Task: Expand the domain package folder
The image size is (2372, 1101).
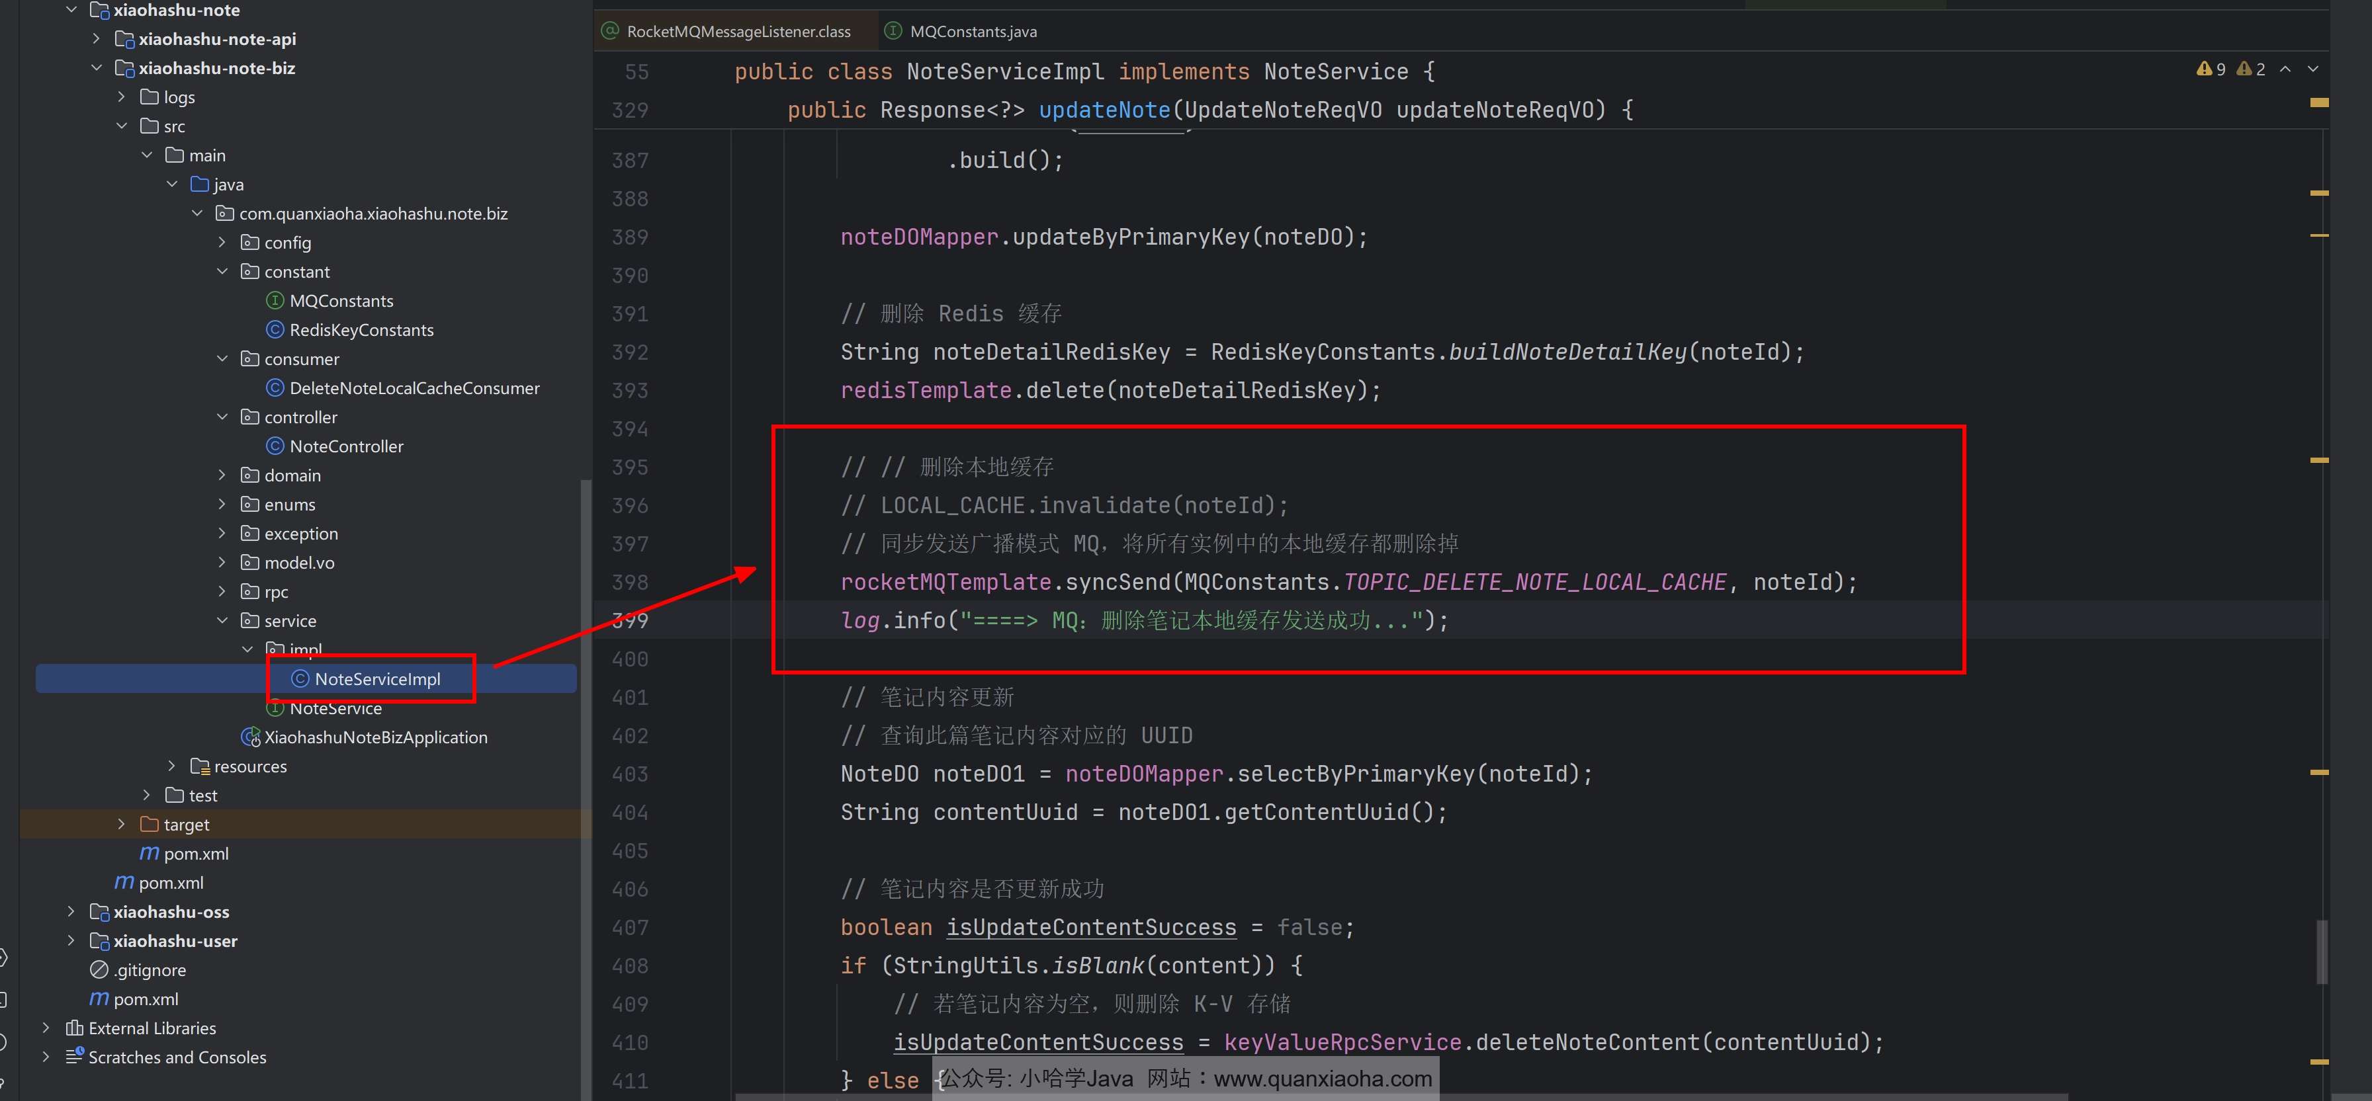Action: [x=222, y=475]
